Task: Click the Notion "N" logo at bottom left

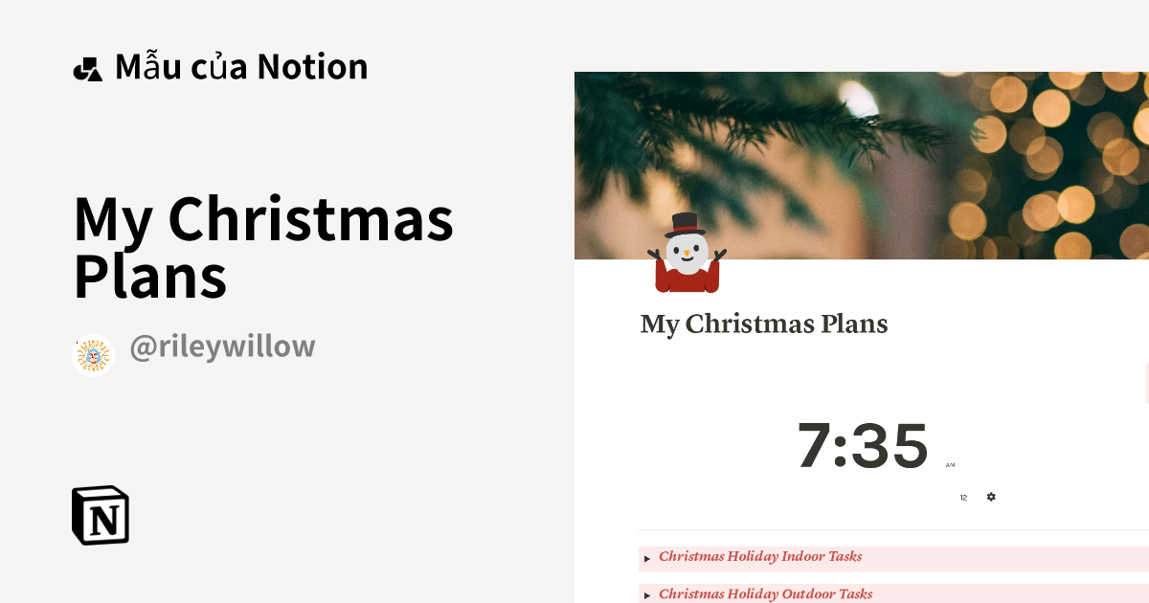Action: 101,515
